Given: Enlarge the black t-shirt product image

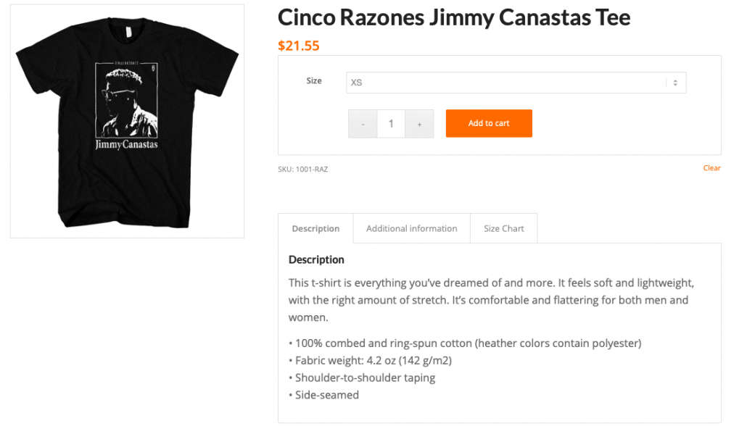Looking at the screenshot, I should (127, 121).
